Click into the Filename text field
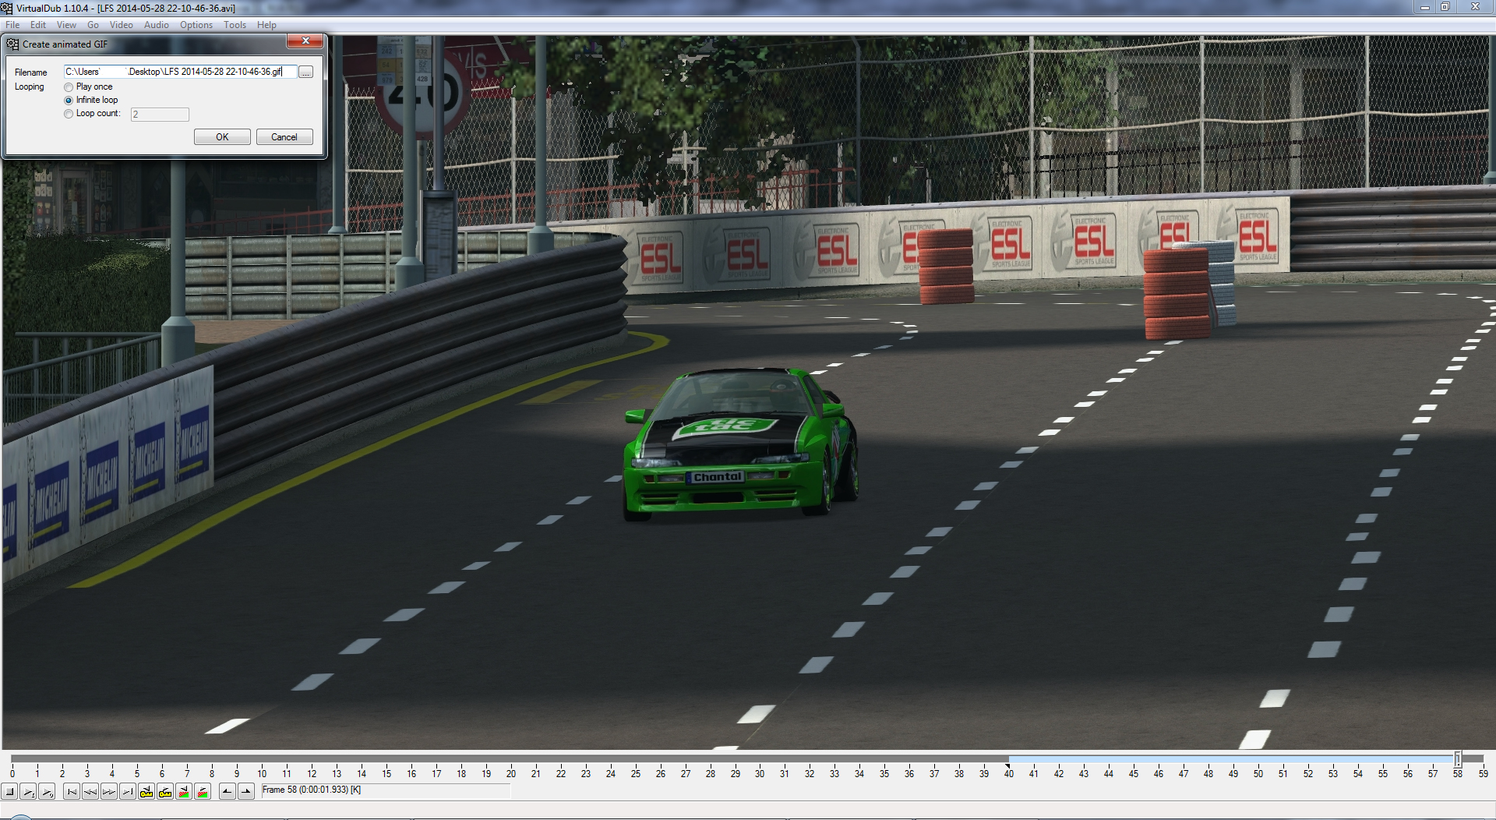1496x820 pixels. pos(179,72)
